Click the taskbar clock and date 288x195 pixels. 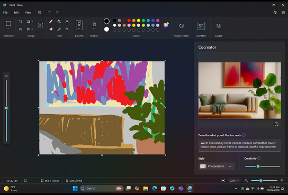pos(273,189)
